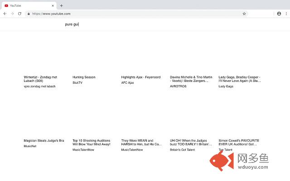Select the YouTube browser tab
This screenshot has width=290, height=181.
pos(27,5)
